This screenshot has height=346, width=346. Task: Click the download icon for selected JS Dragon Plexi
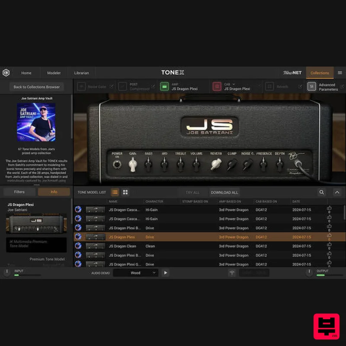[78, 237]
